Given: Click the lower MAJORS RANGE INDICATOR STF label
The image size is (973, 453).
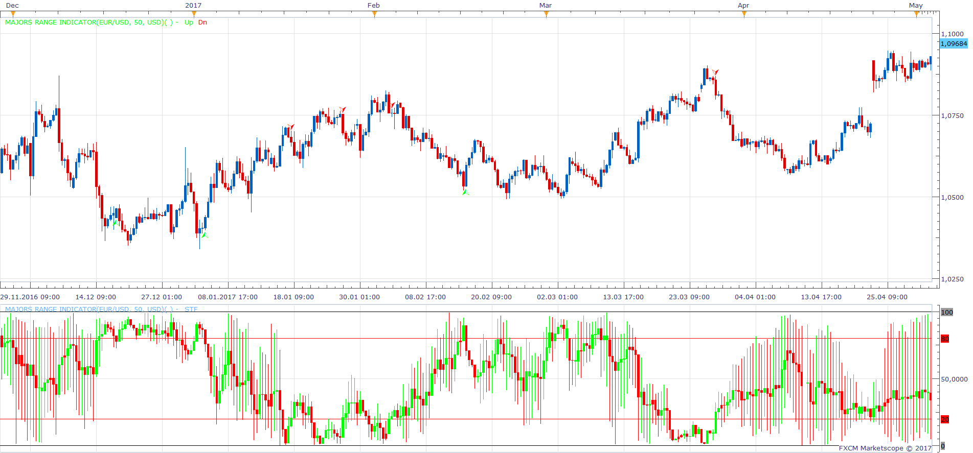Looking at the screenshot, I should pos(101,309).
